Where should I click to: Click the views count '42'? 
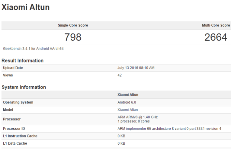119,75
